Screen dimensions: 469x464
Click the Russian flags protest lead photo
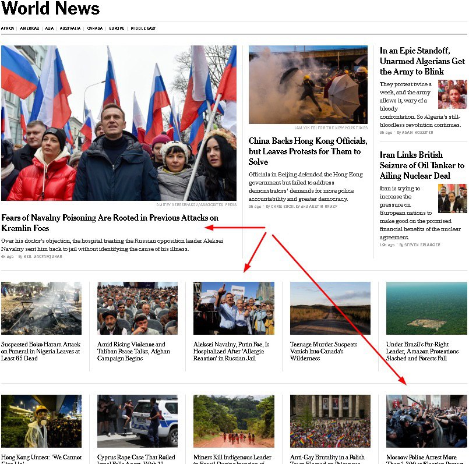(x=119, y=123)
